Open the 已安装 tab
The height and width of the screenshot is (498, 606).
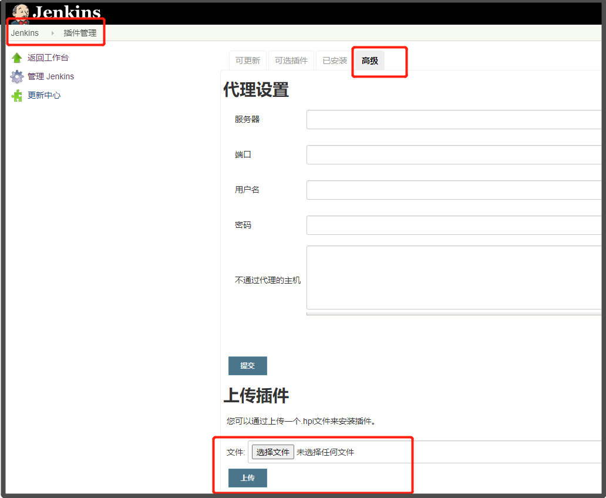334,60
